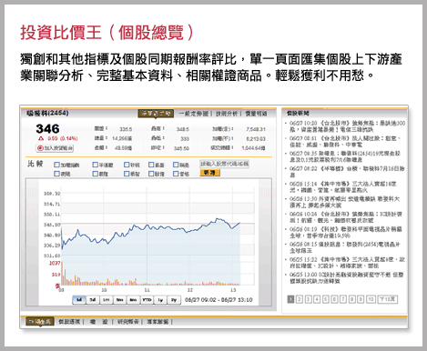
Task: Click the red up-triangle price change icon
Action: [x=41, y=138]
